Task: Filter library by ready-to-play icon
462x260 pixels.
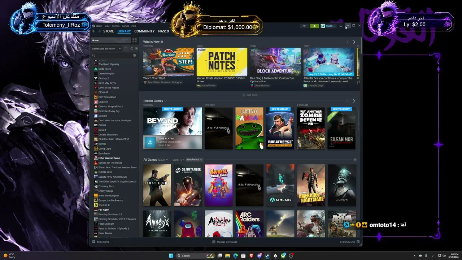Action: point(136,48)
